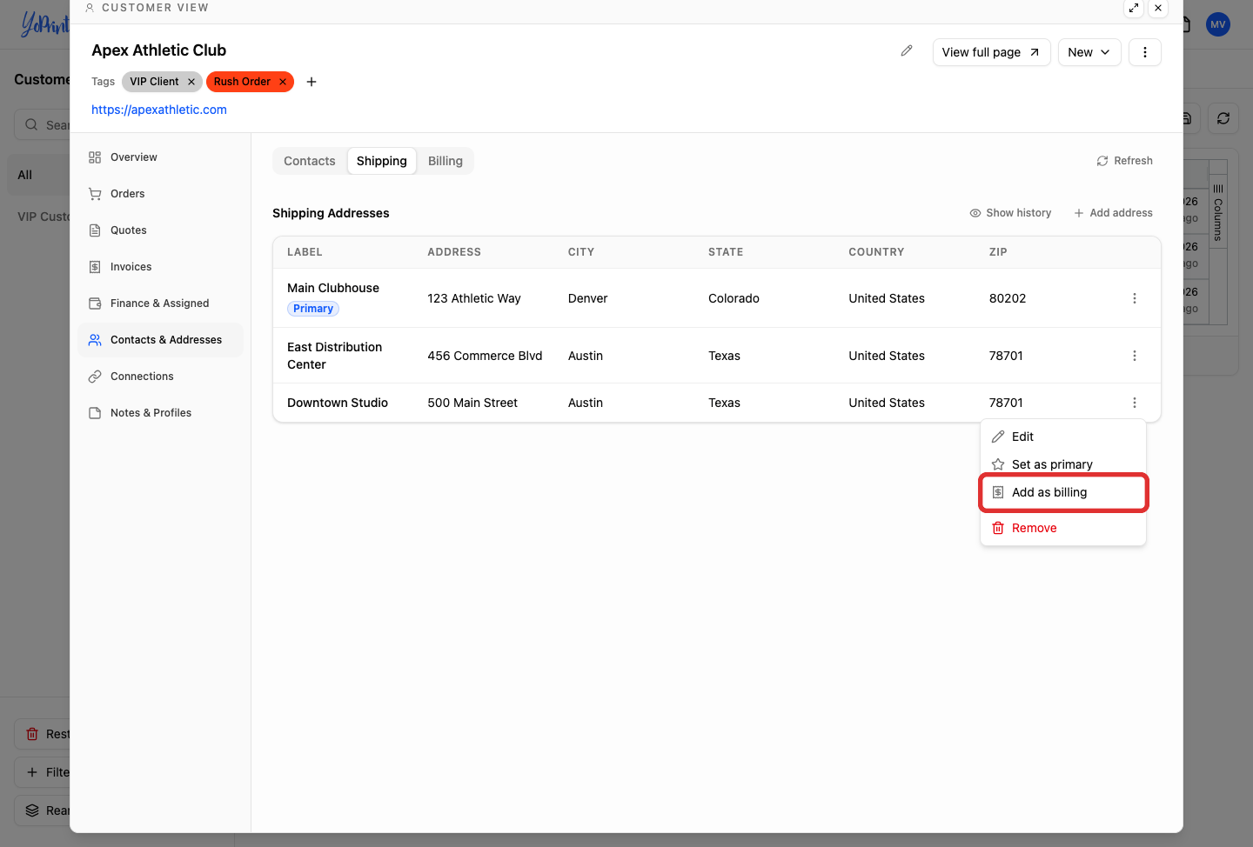Choose Edit from the context menu
The height and width of the screenshot is (847, 1253).
[1063, 437]
